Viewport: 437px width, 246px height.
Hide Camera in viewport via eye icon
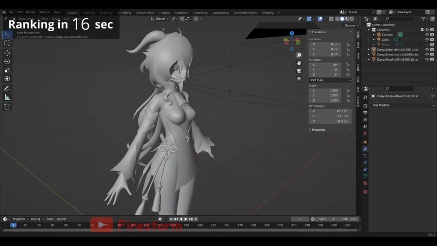[427, 35]
